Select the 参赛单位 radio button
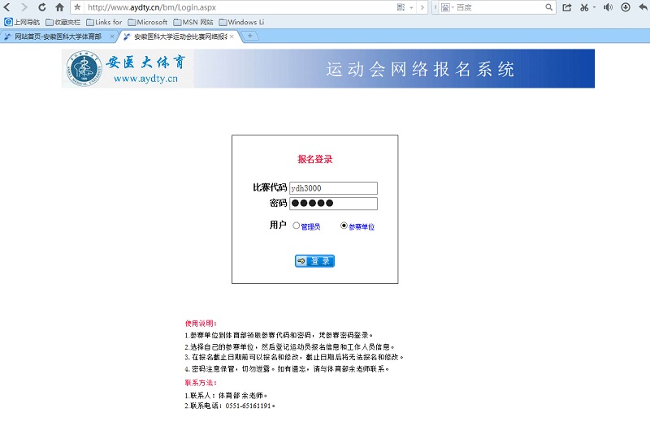This screenshot has height=421, width=650. pos(344,226)
